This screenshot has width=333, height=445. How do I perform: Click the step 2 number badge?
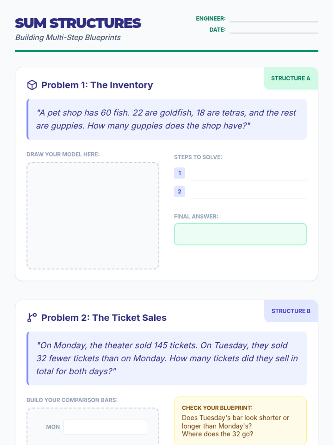(180, 192)
